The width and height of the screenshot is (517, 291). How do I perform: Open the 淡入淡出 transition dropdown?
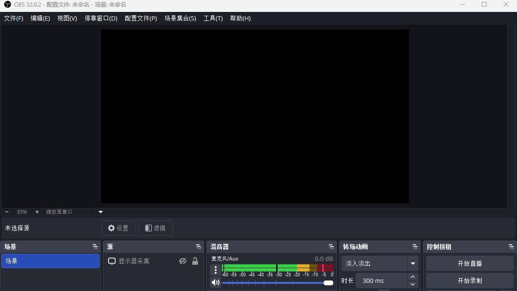412,263
